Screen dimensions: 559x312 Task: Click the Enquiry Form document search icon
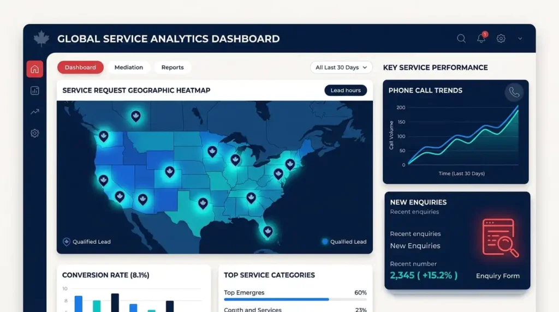pyautogui.click(x=500, y=238)
